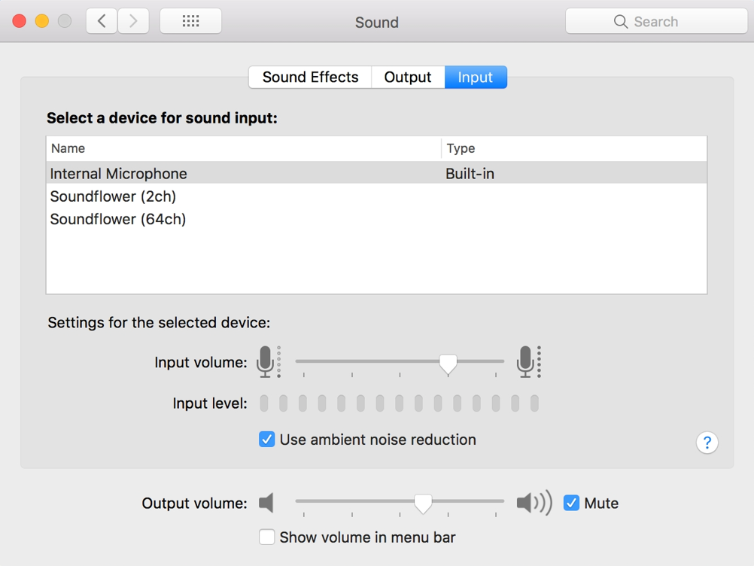This screenshot has height=566, width=754.
Task: Uncheck the Mute checkbox
Action: [572, 503]
